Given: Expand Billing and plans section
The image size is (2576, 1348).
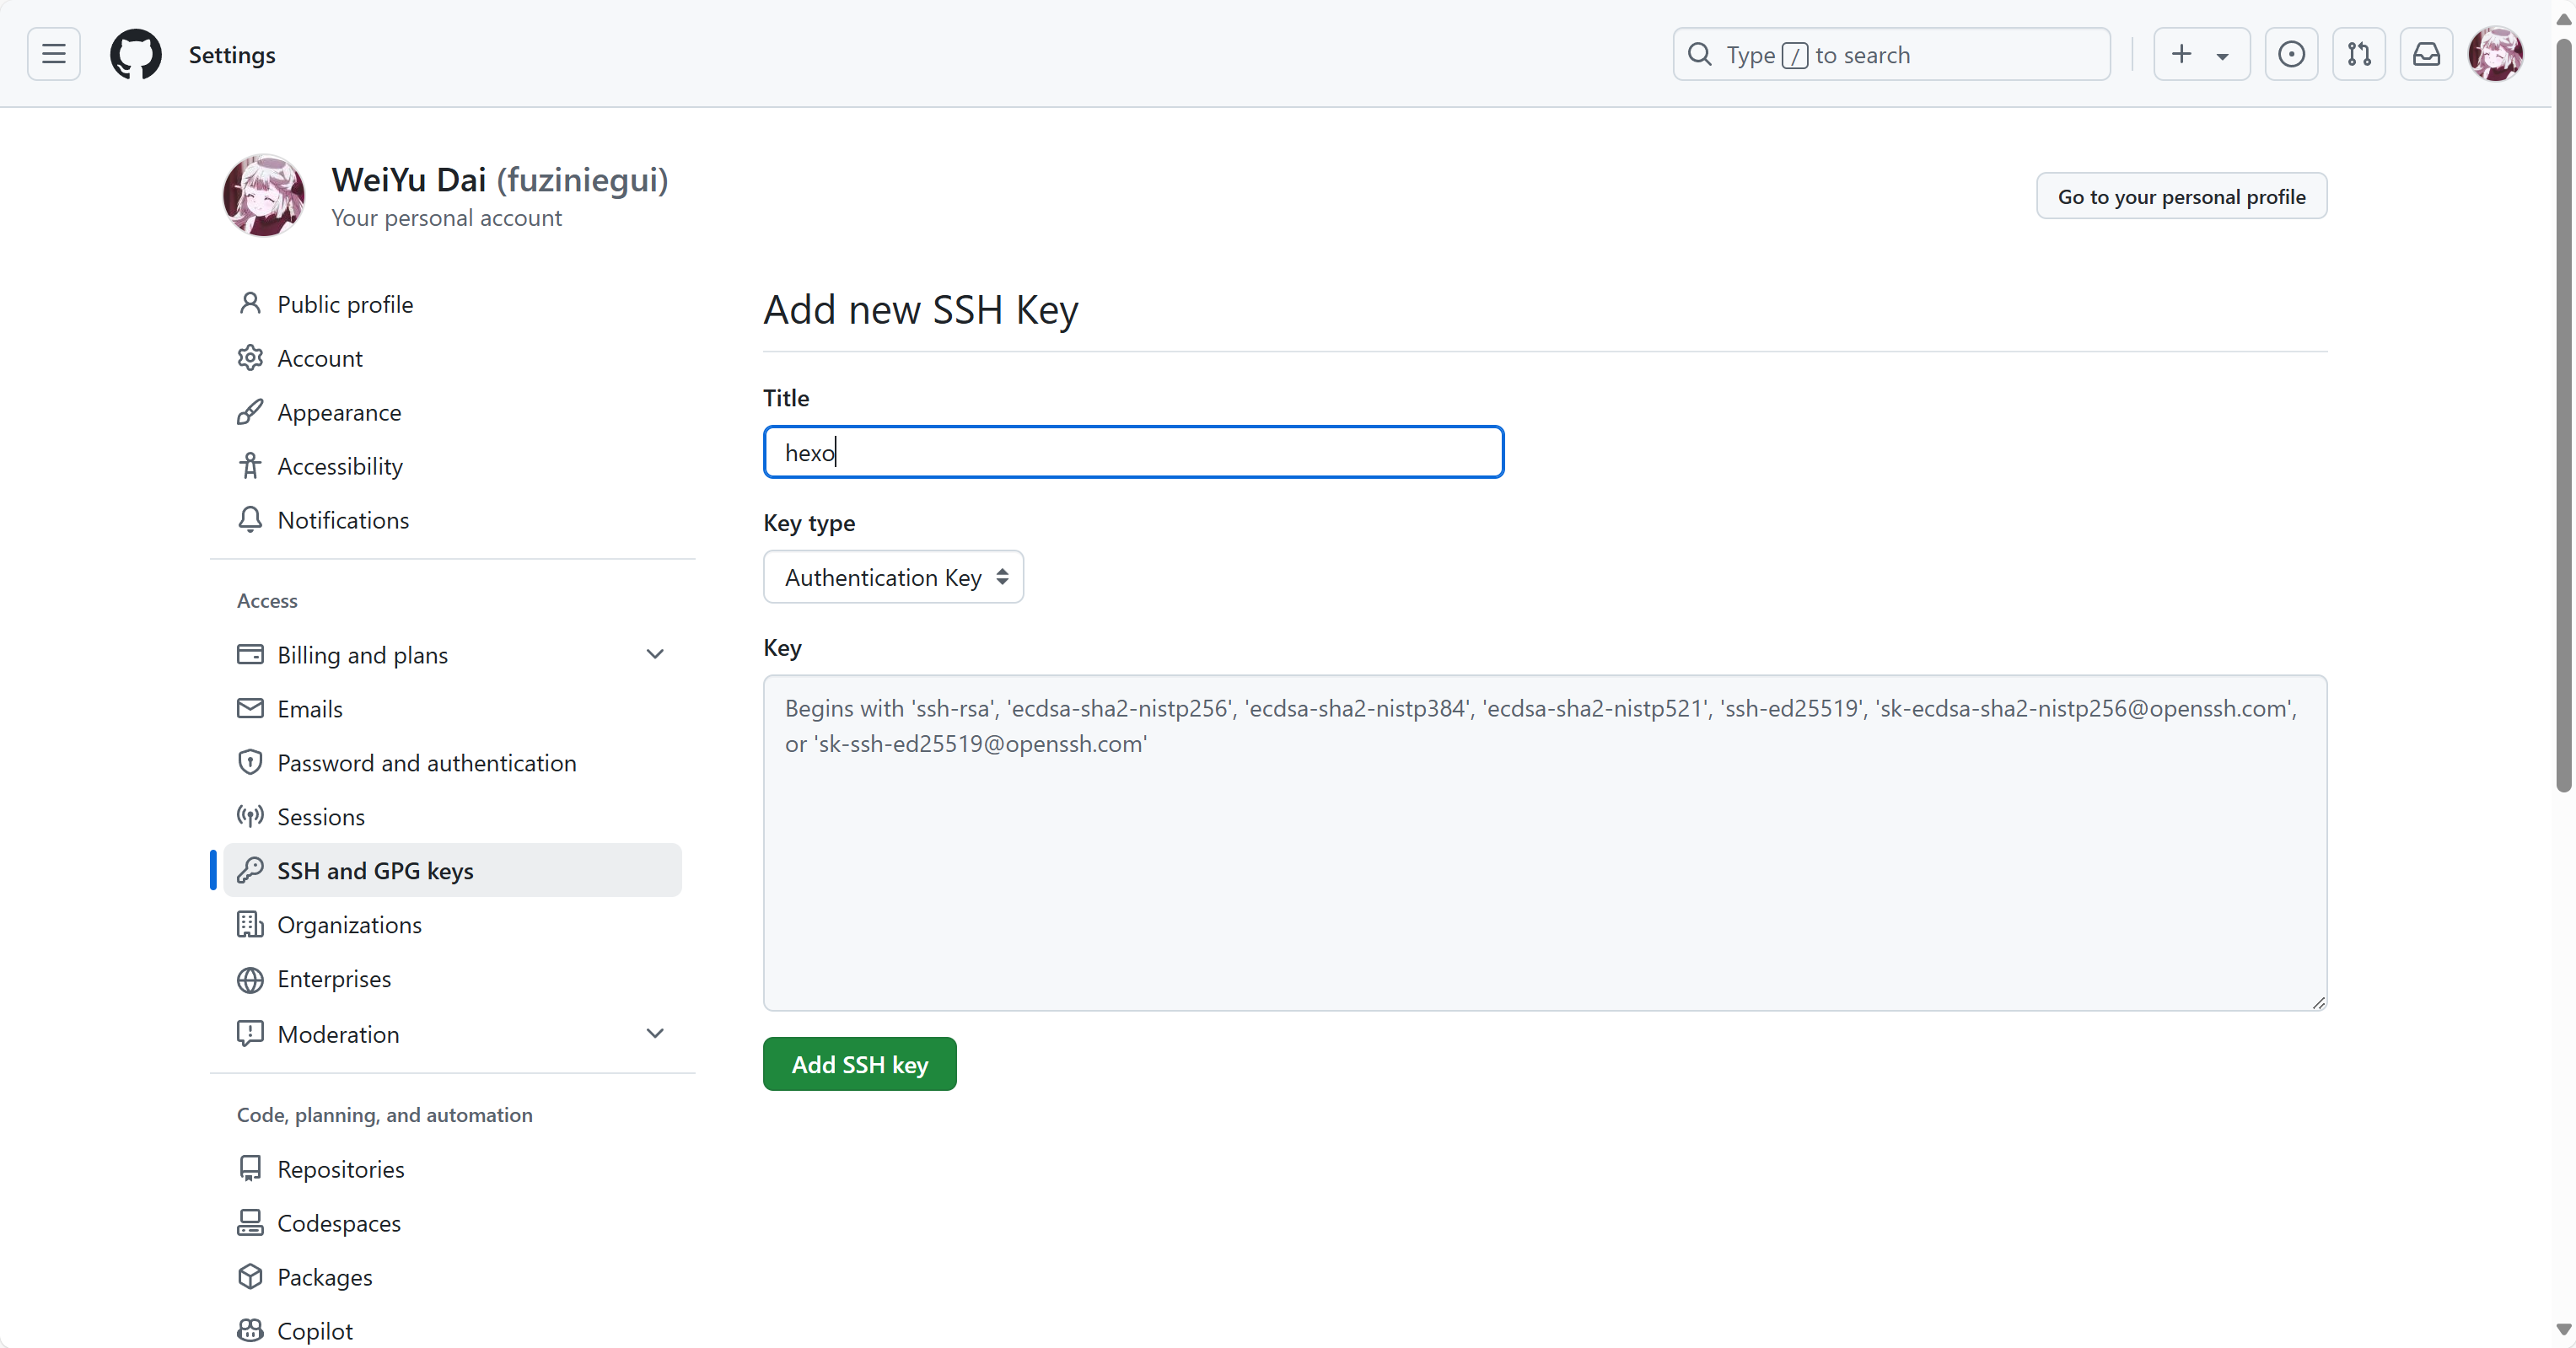Looking at the screenshot, I should pyautogui.click(x=655, y=654).
